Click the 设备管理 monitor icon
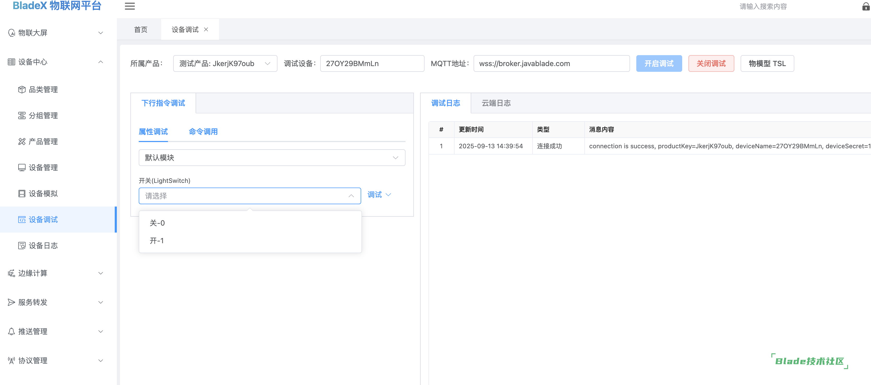871x385 pixels. pos(22,167)
